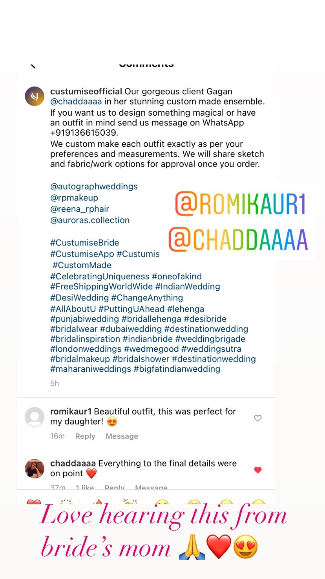Open the @auroras.collection mention
The height and width of the screenshot is (579, 325).
point(90,220)
